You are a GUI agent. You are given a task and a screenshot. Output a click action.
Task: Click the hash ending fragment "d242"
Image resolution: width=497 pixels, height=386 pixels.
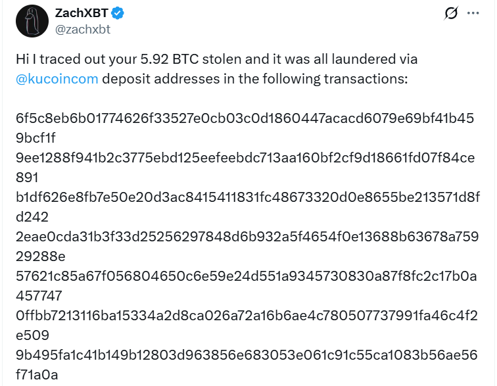click(30, 217)
